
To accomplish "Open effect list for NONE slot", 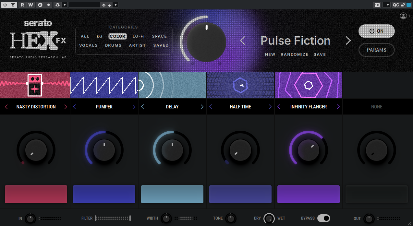I will (x=377, y=107).
